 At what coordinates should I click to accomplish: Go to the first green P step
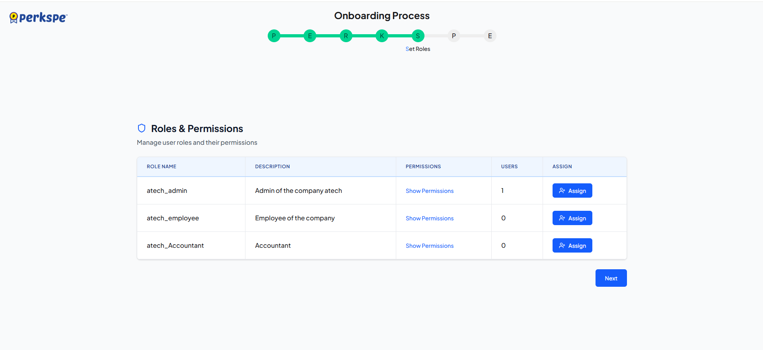click(274, 36)
